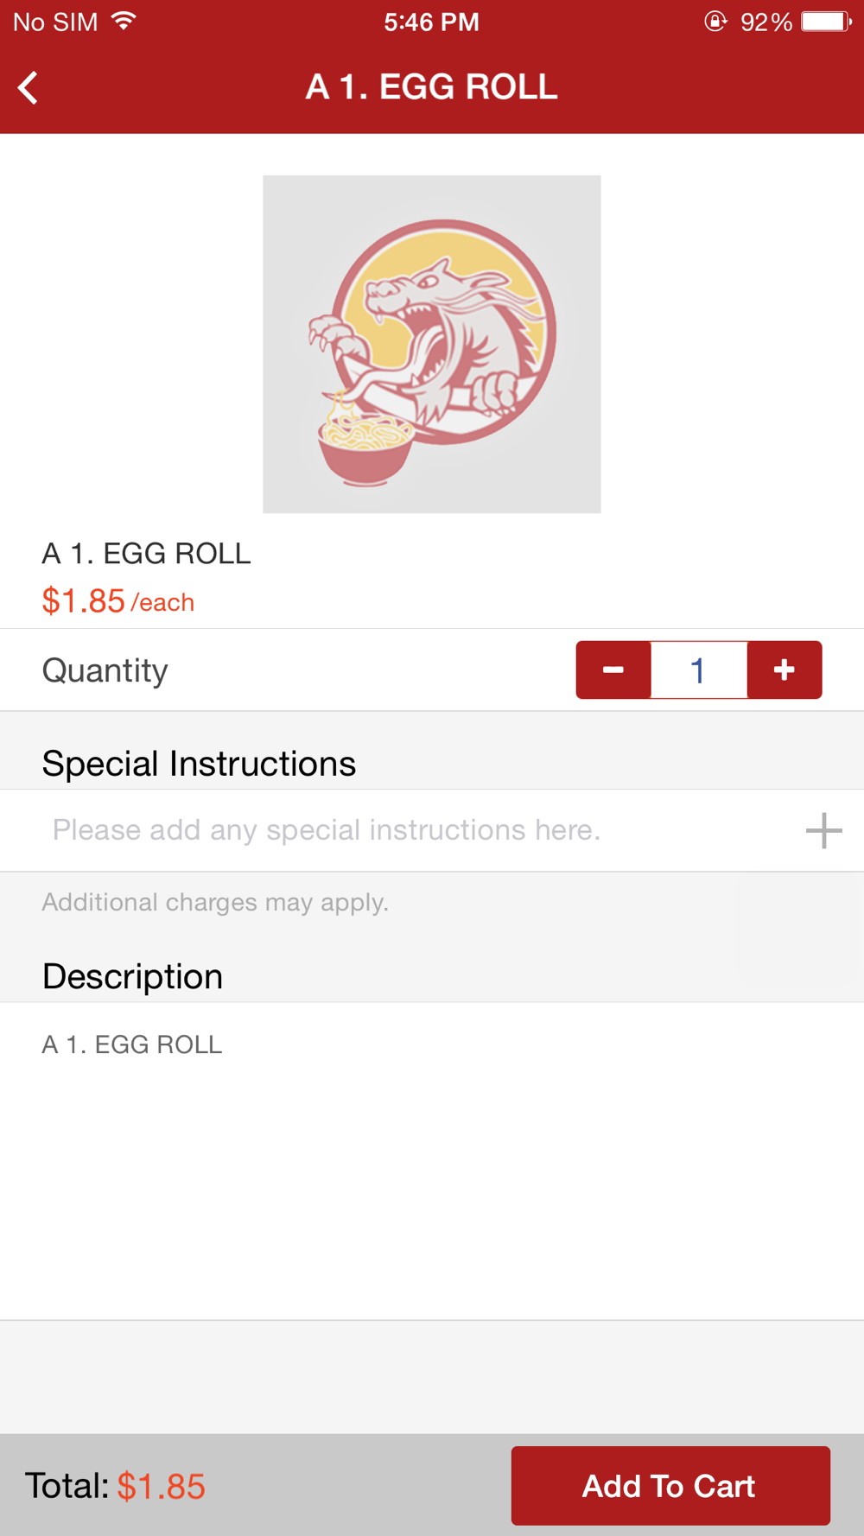Focus the special instructions text field

pyautogui.click(x=415, y=830)
